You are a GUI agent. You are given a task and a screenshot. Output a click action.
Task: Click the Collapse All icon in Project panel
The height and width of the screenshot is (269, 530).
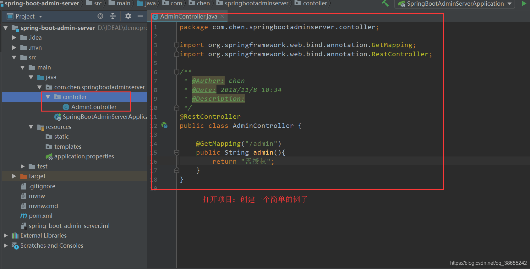click(113, 16)
